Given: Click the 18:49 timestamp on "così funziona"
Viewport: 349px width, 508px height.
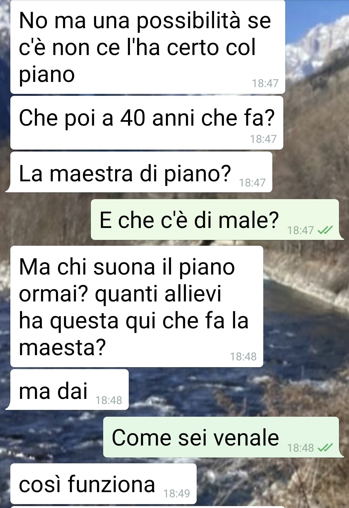Looking at the screenshot, I should tap(177, 493).
